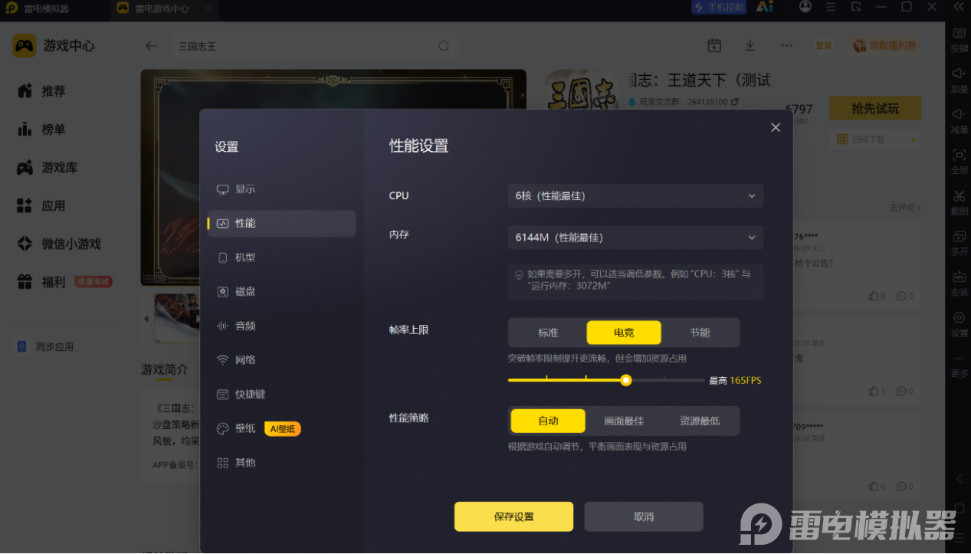
Task: Expand the CPU cores dropdown
Action: (x=635, y=195)
